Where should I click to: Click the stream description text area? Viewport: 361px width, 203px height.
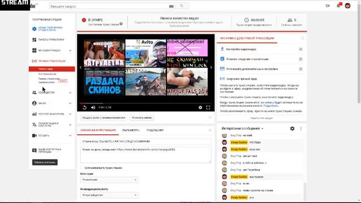point(146,155)
